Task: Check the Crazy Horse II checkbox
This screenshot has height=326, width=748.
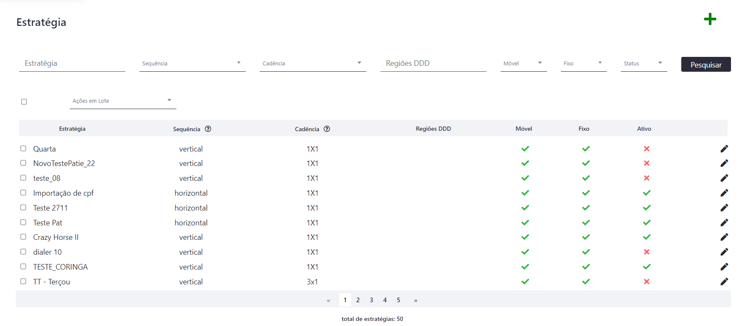Action: [23, 237]
